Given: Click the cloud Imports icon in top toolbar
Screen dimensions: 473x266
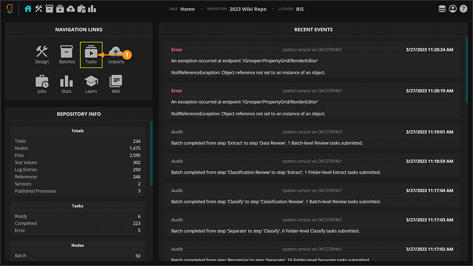Looking at the screenshot, I should (70, 9).
